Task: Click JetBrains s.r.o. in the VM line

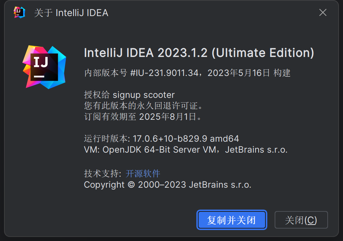Action: 256,150
